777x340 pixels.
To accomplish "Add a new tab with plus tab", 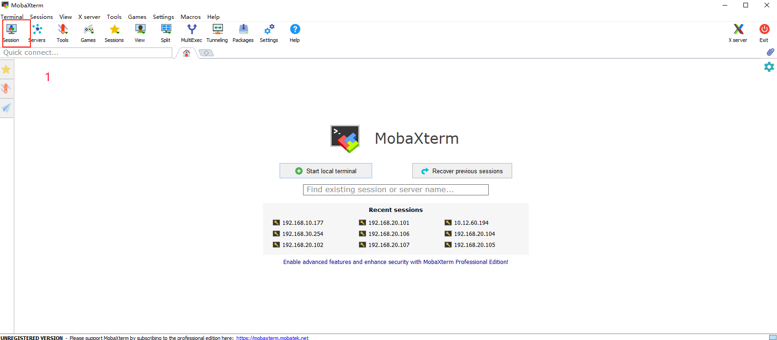I will pos(206,53).
